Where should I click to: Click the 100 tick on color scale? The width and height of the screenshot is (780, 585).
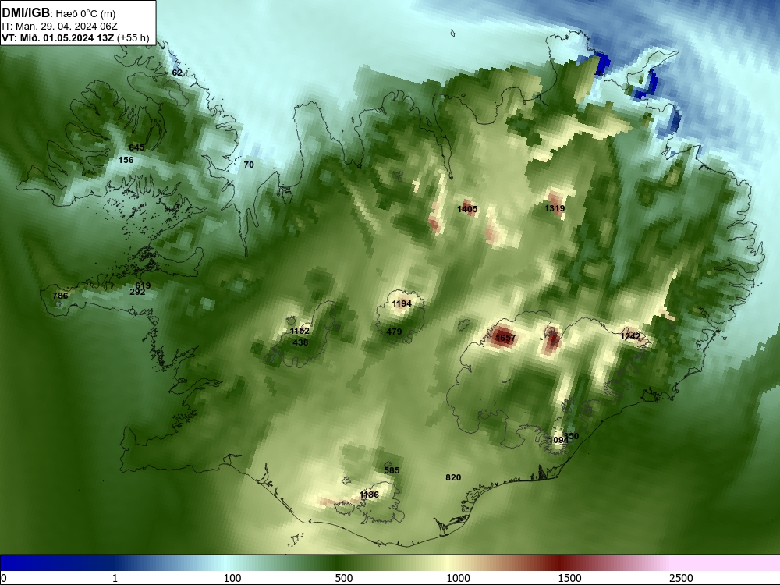point(232,578)
